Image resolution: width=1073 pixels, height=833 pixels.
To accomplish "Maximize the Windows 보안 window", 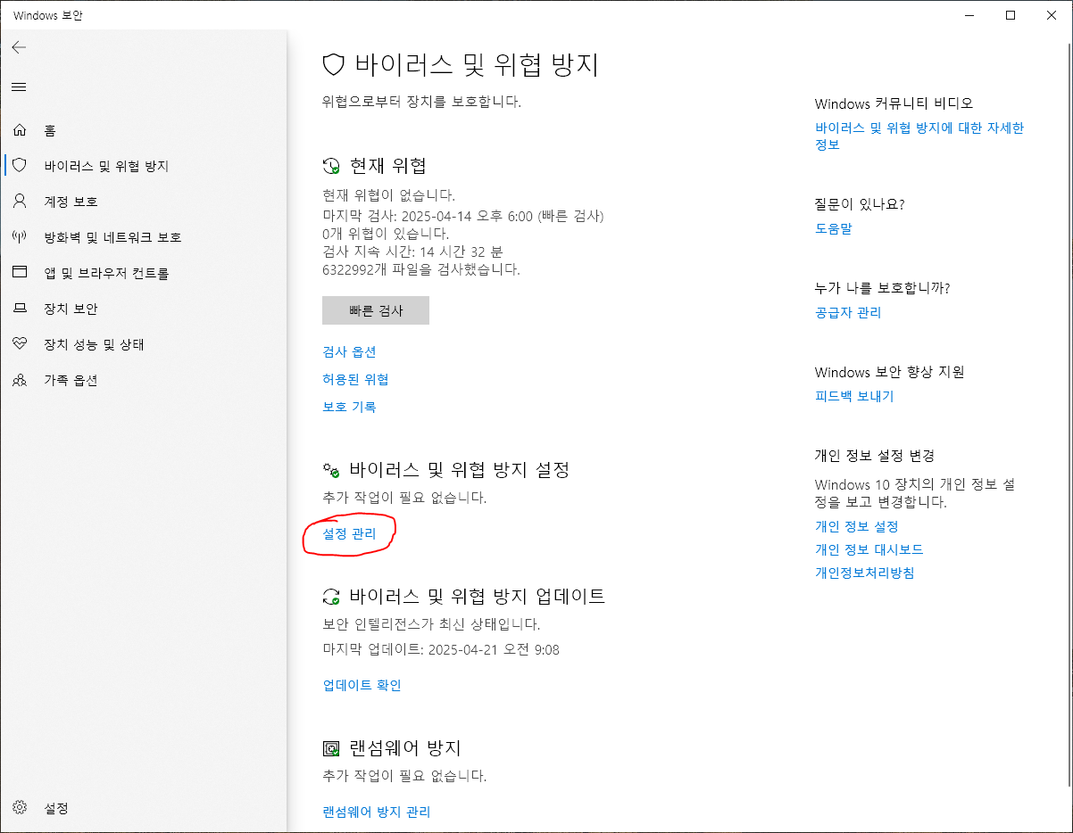I will tap(1010, 15).
